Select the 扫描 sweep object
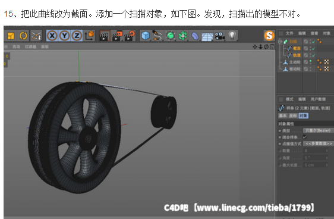The height and width of the screenshot is (219, 334). coord(293,42)
